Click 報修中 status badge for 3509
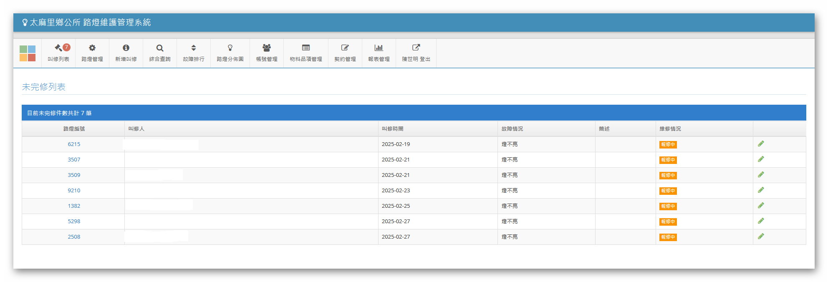Screen dimensions: 828x282 click(x=668, y=176)
